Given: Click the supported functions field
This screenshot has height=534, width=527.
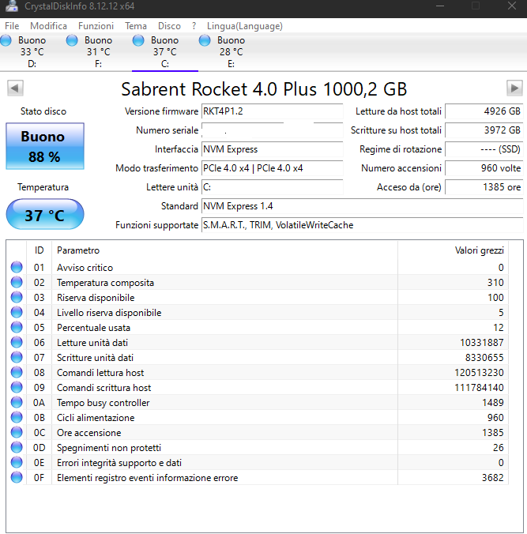Looking at the screenshot, I should (363, 225).
